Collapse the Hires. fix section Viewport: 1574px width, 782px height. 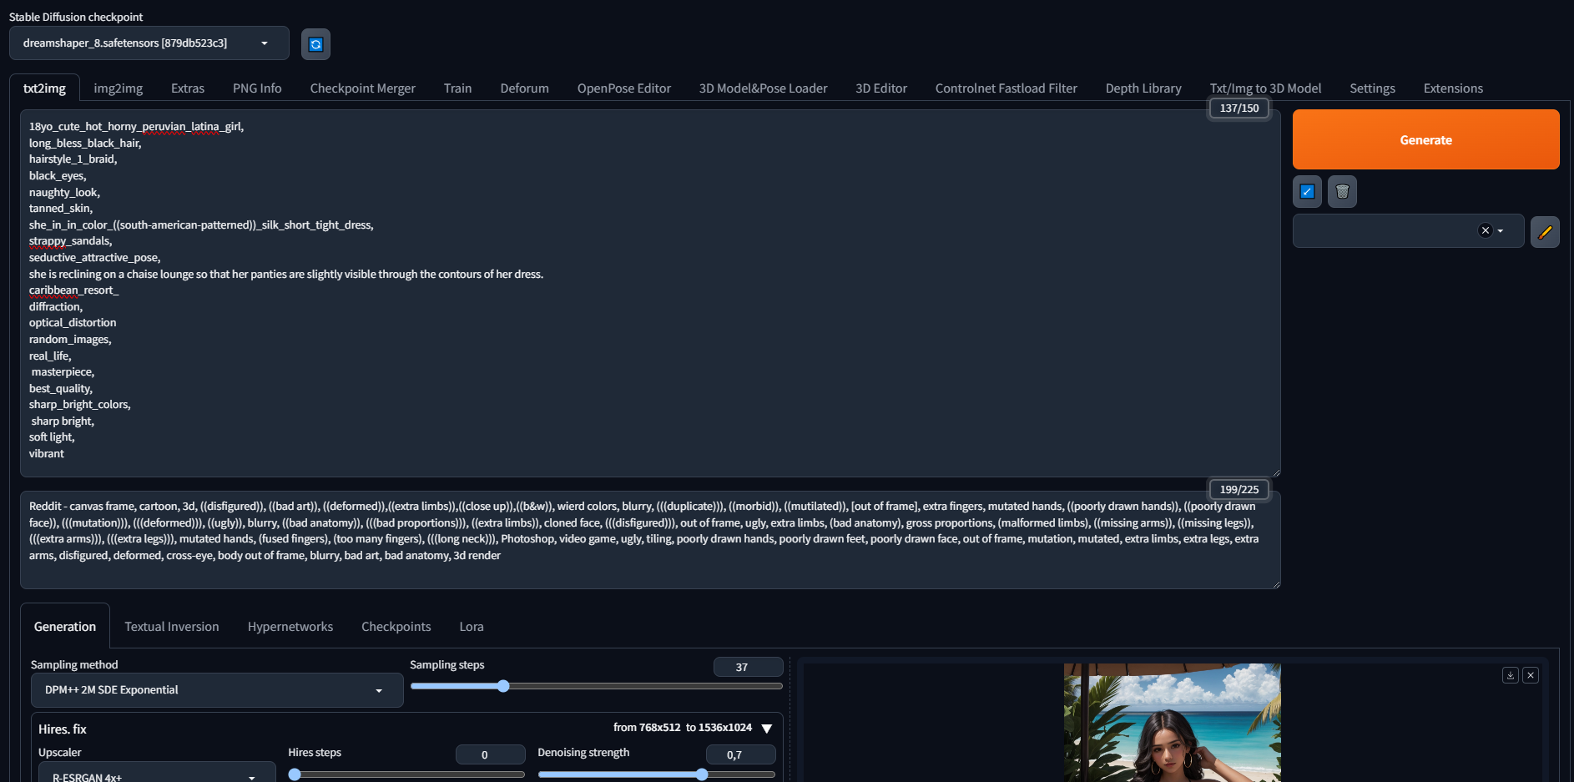(x=767, y=729)
